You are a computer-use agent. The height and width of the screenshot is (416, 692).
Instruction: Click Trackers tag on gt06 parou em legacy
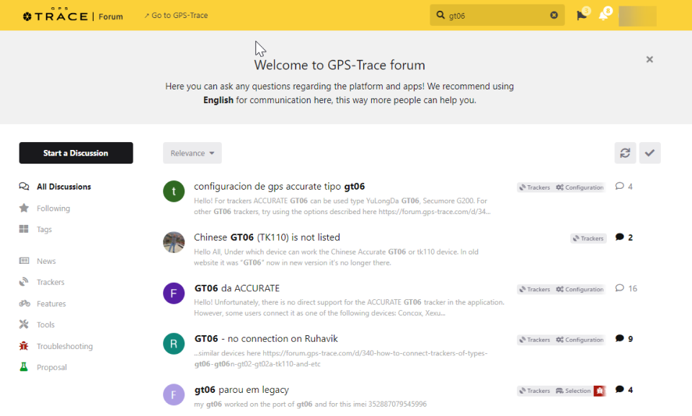coord(534,391)
